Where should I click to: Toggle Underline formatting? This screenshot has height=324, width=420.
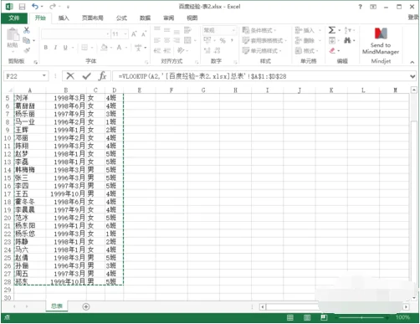(x=65, y=48)
